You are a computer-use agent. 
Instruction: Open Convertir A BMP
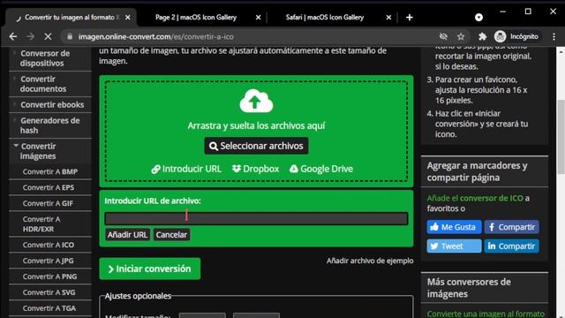tap(50, 171)
